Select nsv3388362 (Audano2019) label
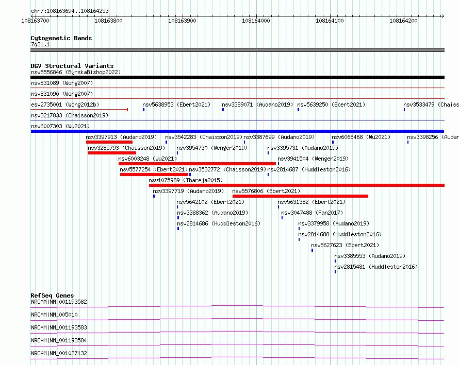This screenshot has height=365, width=459. click(212, 213)
